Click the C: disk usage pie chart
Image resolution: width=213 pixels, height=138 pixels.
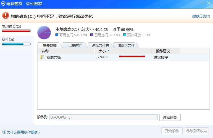44,33
